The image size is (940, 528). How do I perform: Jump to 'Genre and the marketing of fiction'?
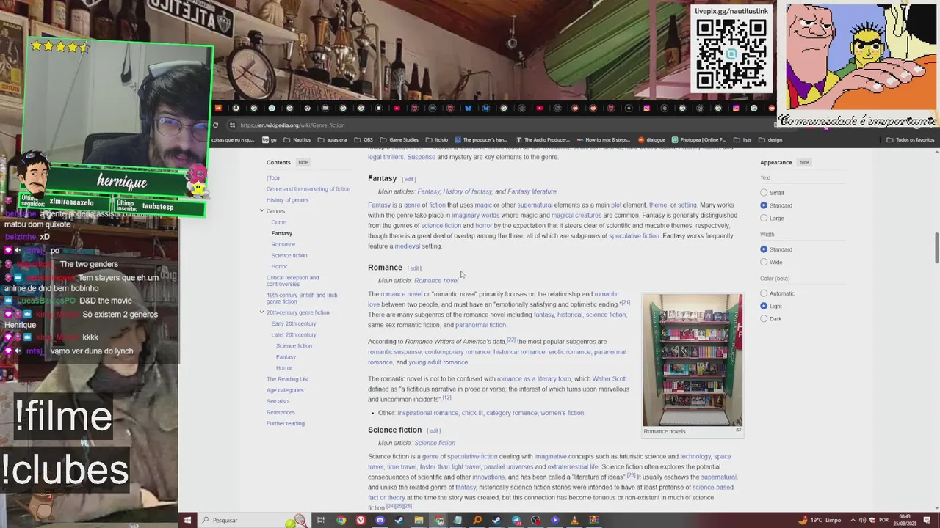308,188
